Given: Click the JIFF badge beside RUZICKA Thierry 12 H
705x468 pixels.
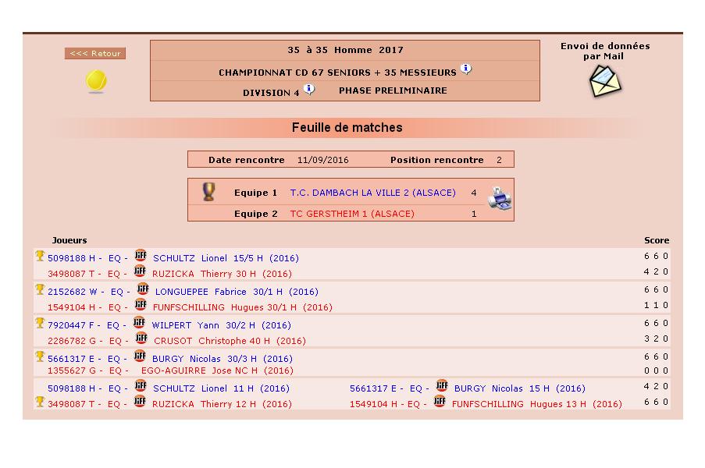Looking at the screenshot, I should point(140,402).
